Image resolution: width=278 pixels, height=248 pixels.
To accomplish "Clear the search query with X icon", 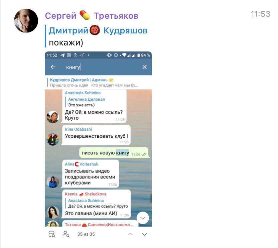I will 144,67.
